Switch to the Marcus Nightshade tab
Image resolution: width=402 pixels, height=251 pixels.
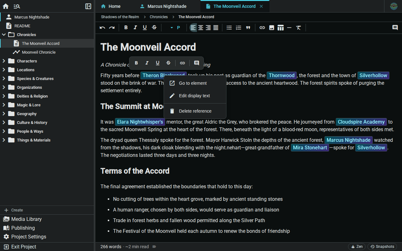[x=163, y=6]
